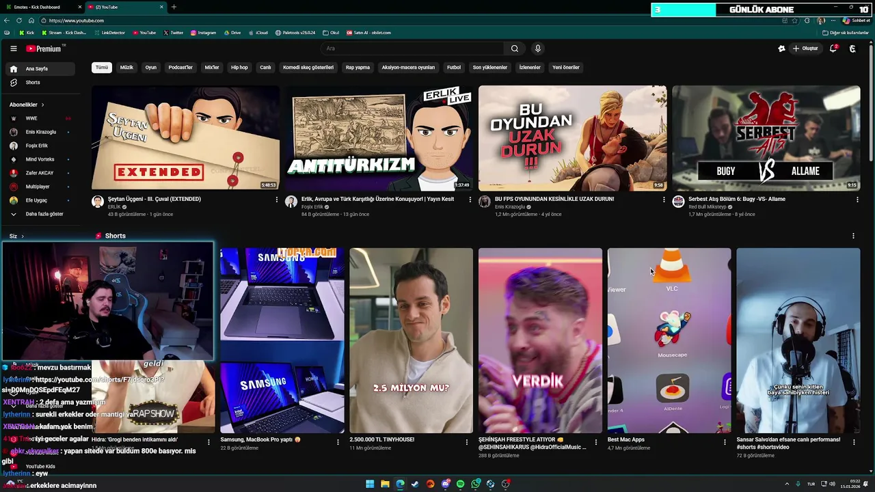Open Spotify from the taskbar
This screenshot has height=492, width=875.
pyautogui.click(x=460, y=484)
